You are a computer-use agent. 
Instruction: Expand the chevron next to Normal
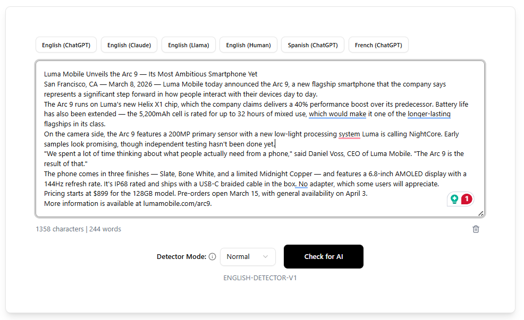pyautogui.click(x=266, y=256)
